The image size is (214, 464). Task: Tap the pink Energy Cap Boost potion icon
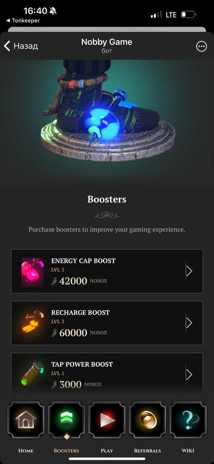(32, 272)
